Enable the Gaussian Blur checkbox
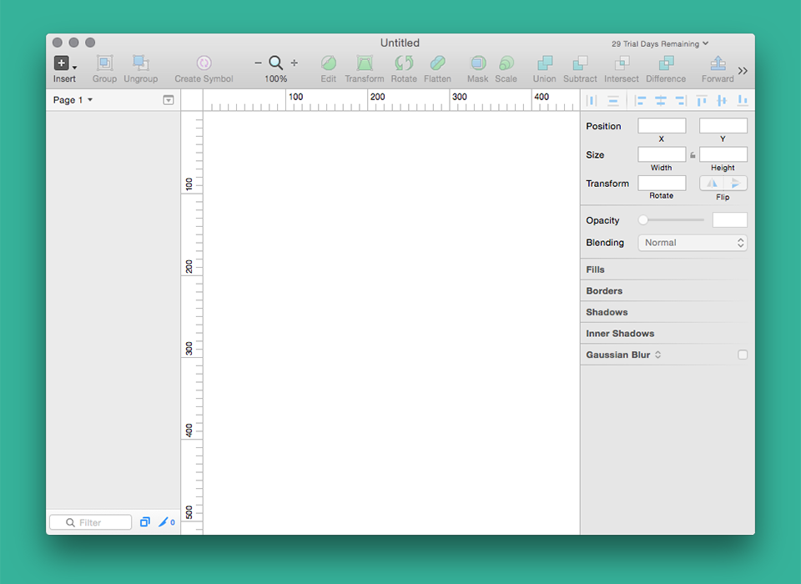801x584 pixels. click(x=743, y=355)
